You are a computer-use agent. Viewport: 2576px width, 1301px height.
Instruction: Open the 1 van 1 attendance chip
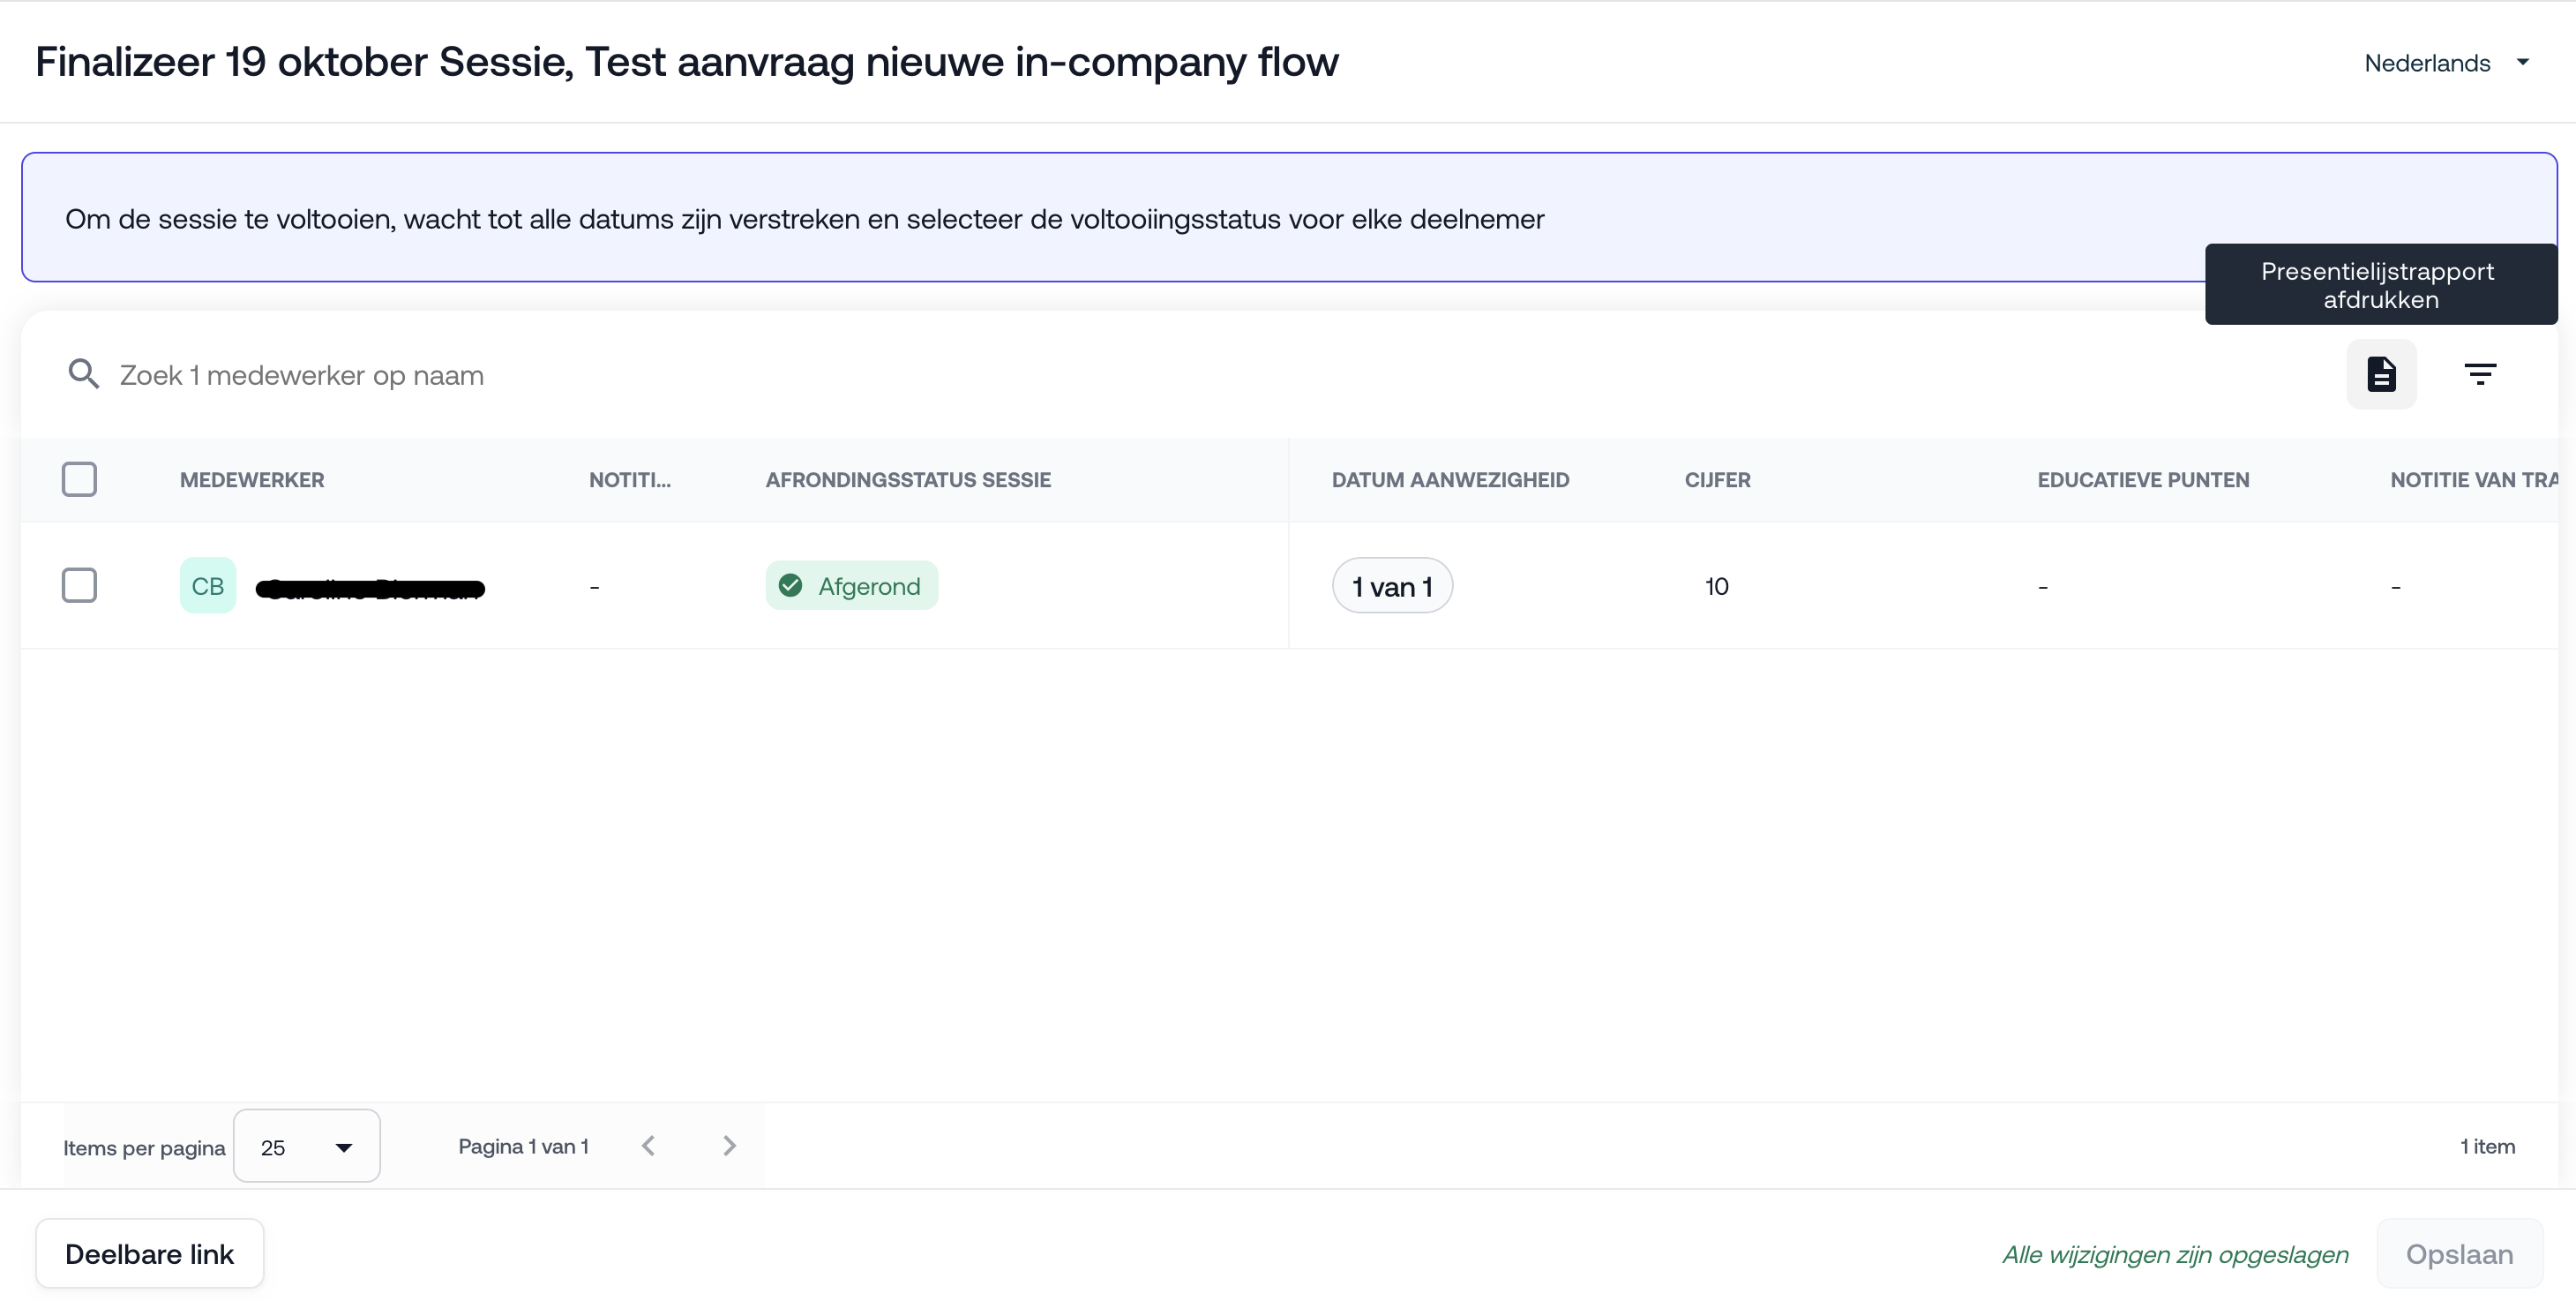pos(1392,585)
